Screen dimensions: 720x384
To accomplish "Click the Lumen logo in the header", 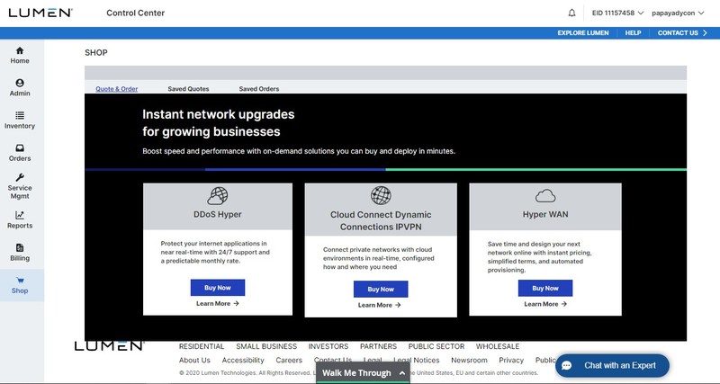I will click(x=40, y=13).
